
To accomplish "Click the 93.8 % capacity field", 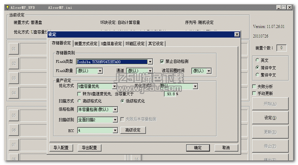I will 170,94.
